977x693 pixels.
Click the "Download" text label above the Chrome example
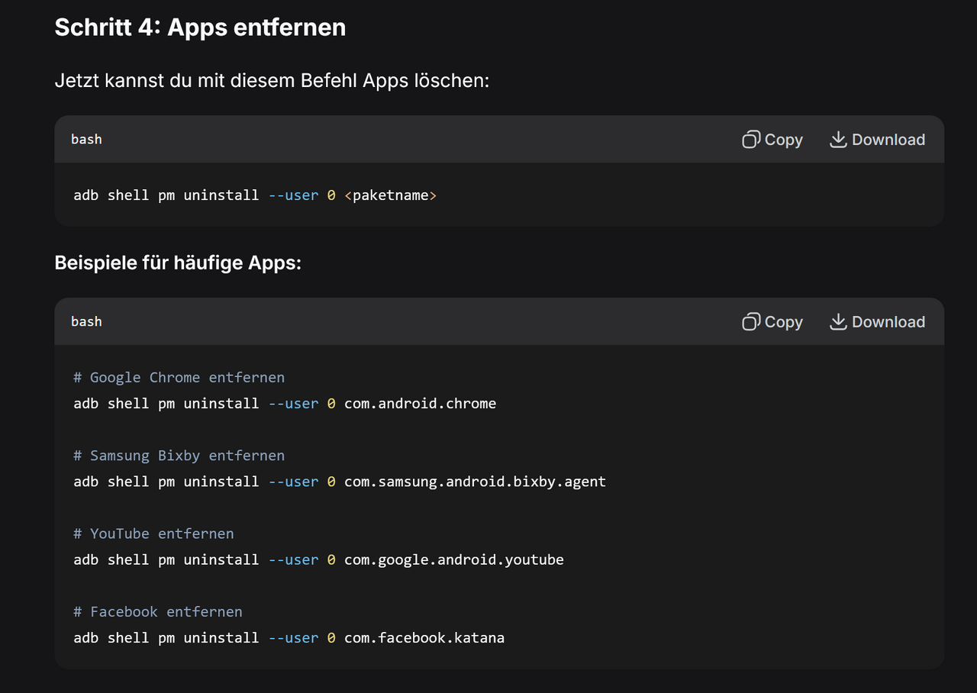pyautogui.click(x=888, y=322)
